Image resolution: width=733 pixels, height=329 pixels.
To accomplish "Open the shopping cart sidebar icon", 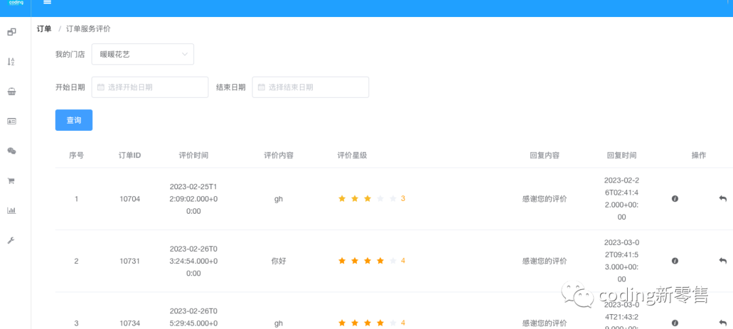I will click(12, 181).
